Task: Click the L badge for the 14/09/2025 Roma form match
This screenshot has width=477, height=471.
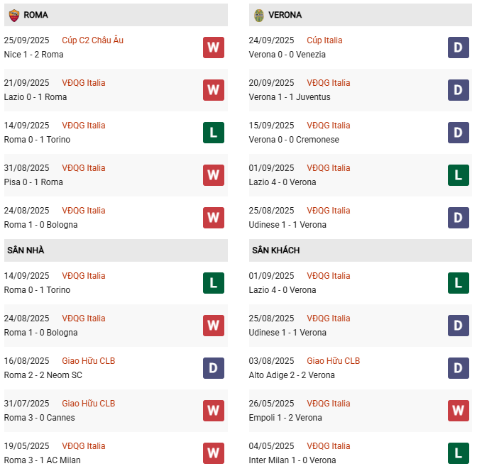Action: point(214,133)
